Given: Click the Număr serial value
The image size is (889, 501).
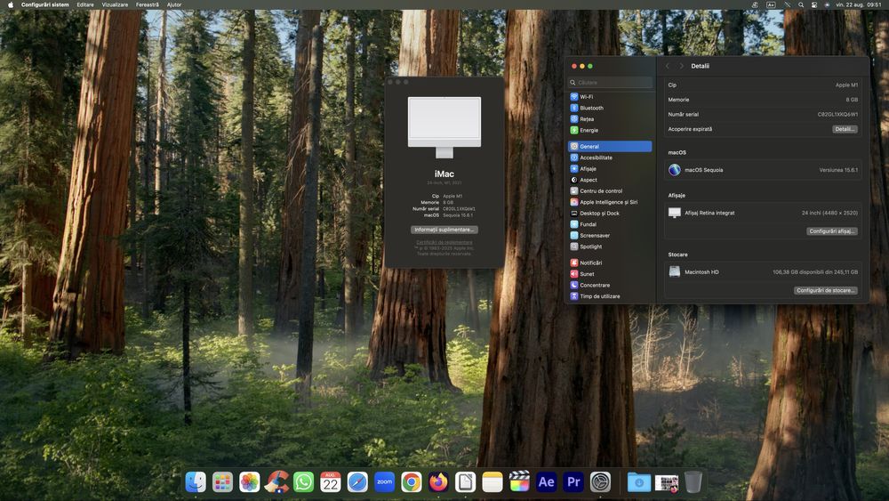Looking at the screenshot, I should [837, 115].
